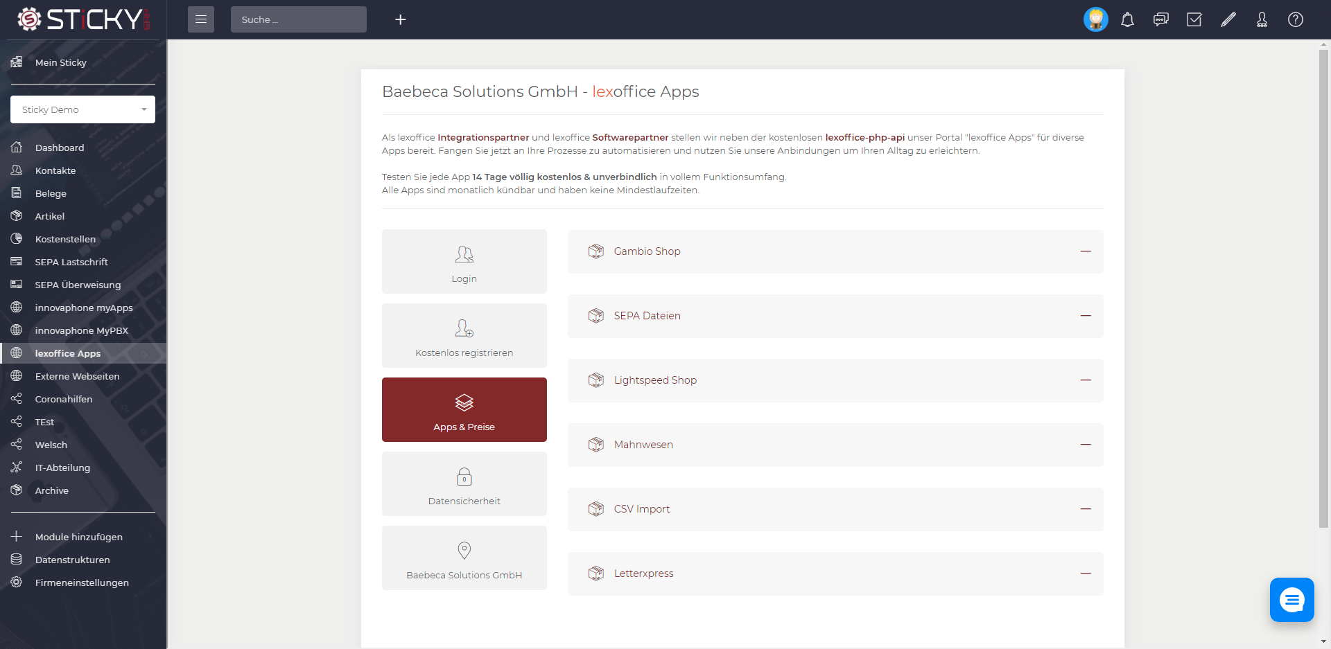Click in the Suche search field
The image size is (1331, 649).
pyautogui.click(x=299, y=19)
